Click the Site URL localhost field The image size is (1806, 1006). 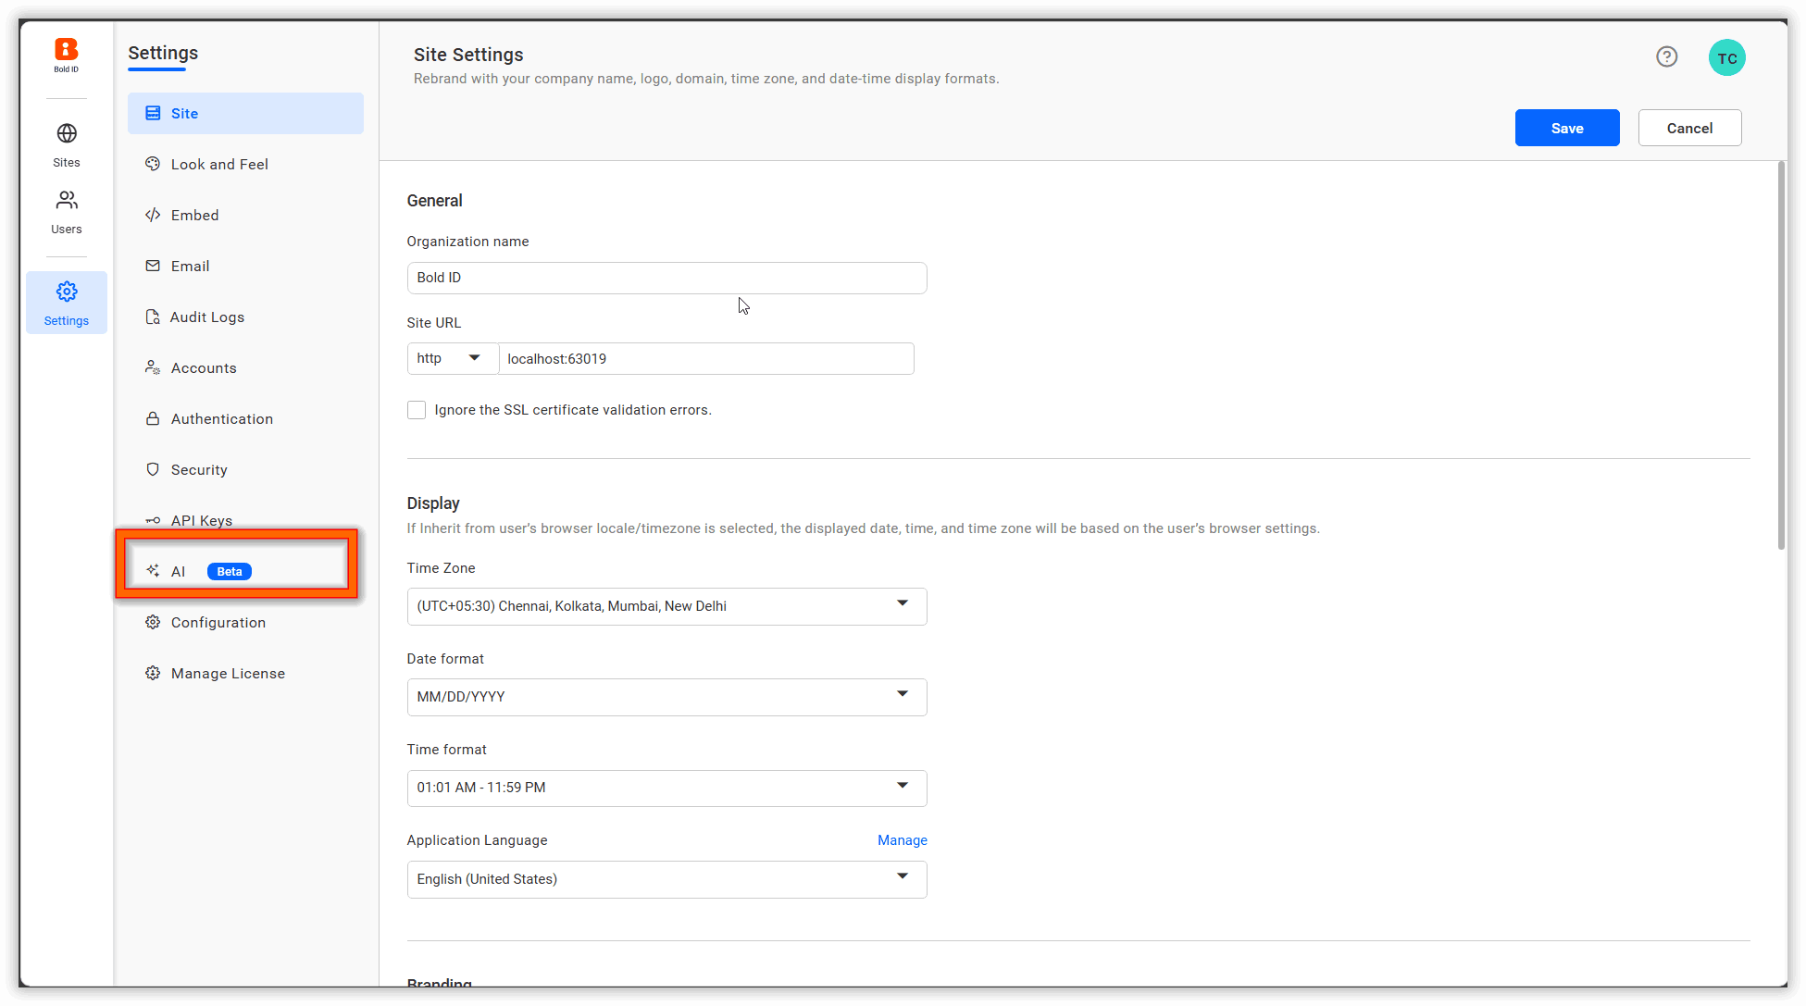click(706, 358)
